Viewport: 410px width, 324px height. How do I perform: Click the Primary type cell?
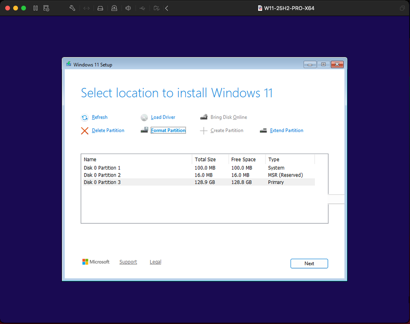276,182
